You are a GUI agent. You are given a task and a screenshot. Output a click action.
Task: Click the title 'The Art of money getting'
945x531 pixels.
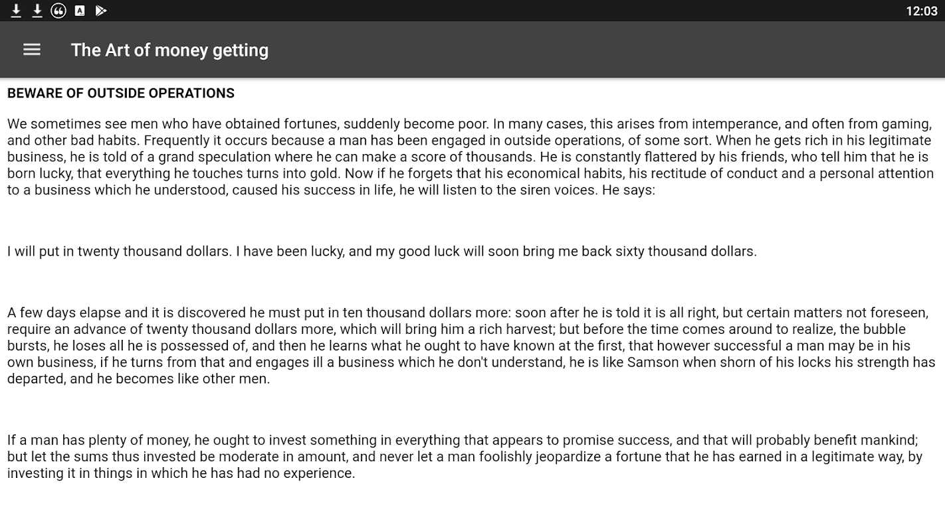click(x=169, y=50)
